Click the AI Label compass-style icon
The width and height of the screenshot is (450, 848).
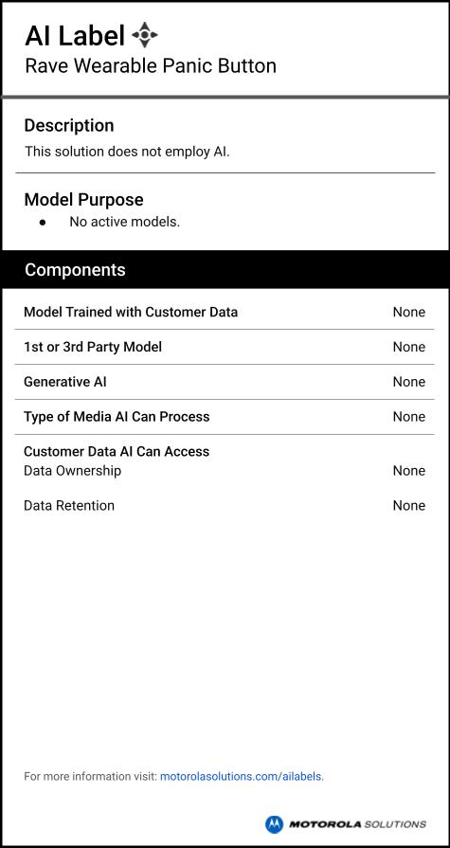[x=144, y=35]
